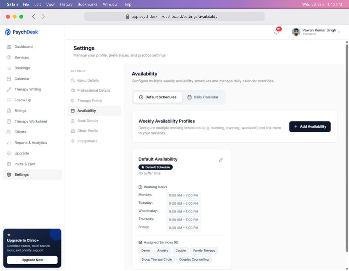The image size is (349, 271).
Task: Click the Invite & Earn gift icon
Action: pyautogui.click(x=9, y=164)
